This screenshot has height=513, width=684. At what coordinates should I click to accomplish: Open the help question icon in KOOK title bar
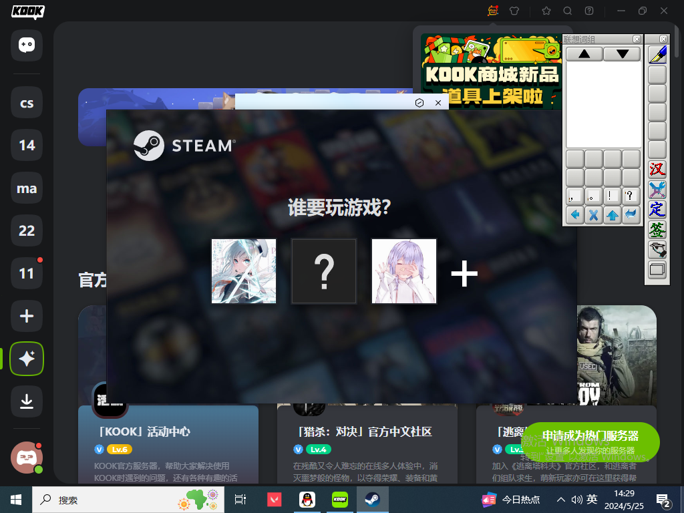[x=589, y=11]
